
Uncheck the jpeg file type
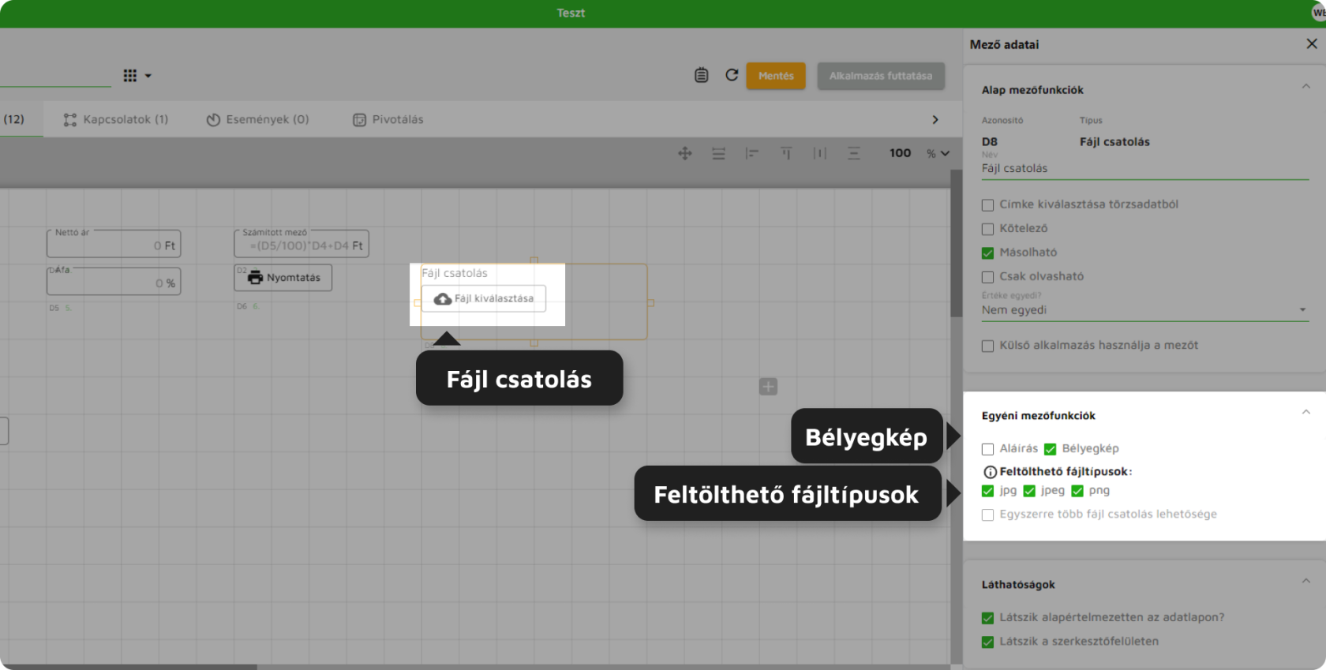pos(1029,491)
